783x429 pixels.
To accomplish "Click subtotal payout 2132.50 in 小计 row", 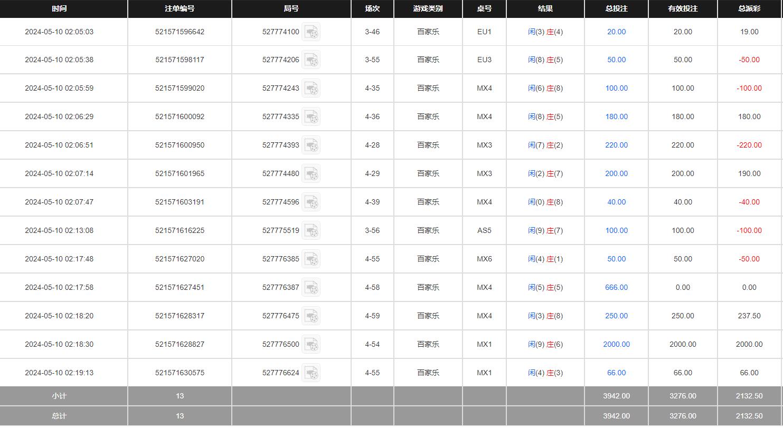I will 749,396.
